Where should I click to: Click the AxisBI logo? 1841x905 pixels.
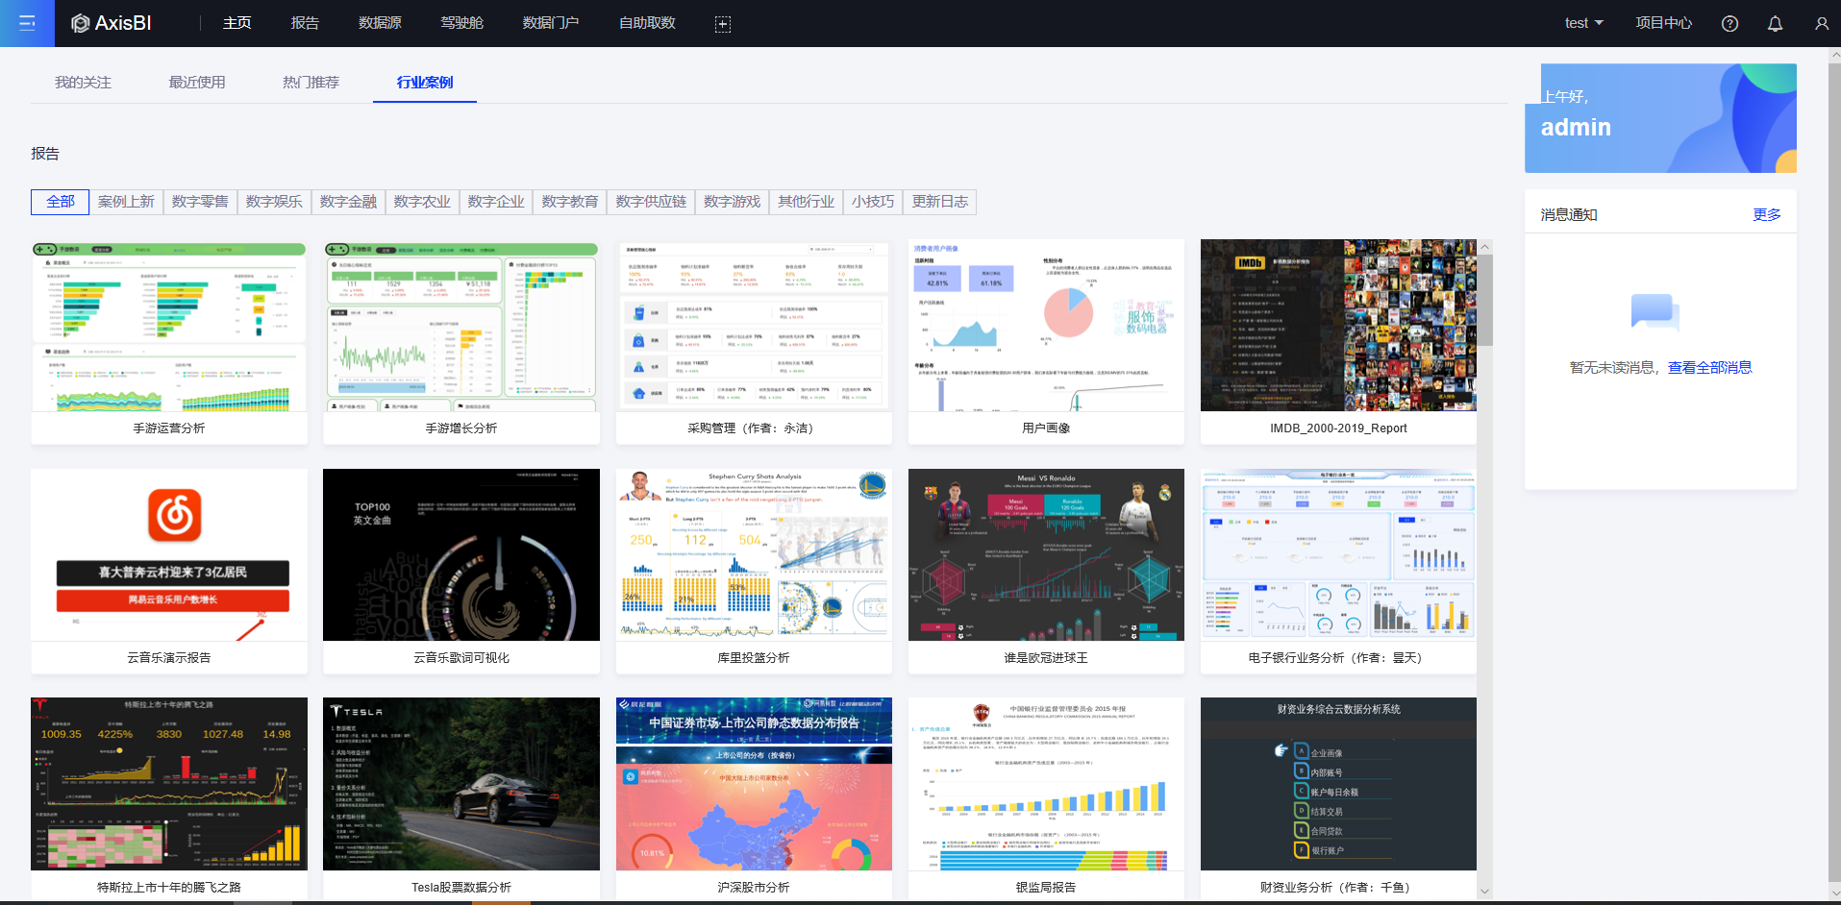[112, 23]
